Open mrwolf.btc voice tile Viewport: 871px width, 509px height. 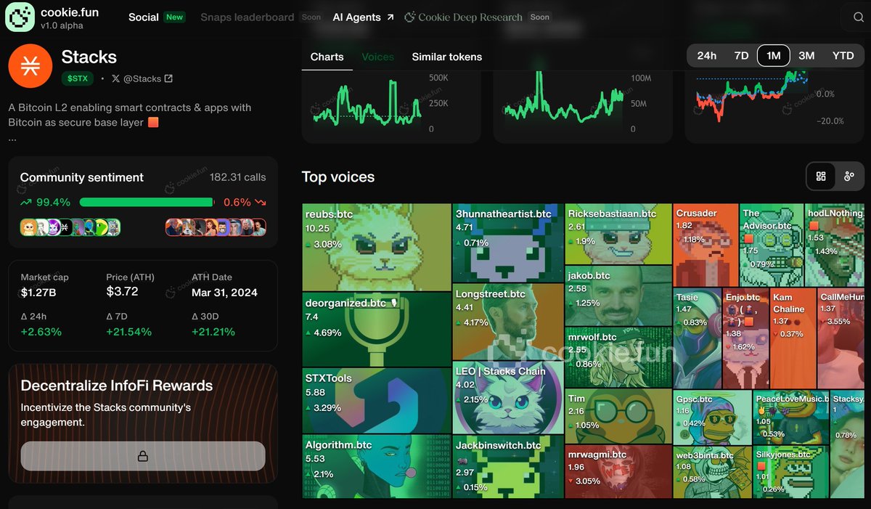pyautogui.click(x=618, y=357)
